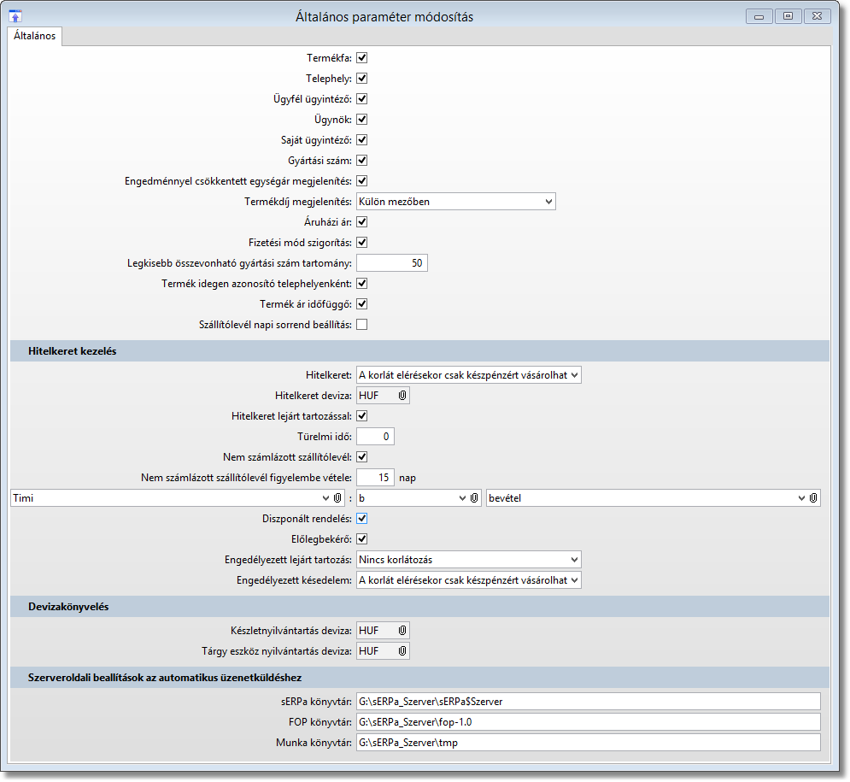This screenshot has width=850, height=782.
Task: Click Szerveroldali beallítások section header
Action: click(x=419, y=678)
